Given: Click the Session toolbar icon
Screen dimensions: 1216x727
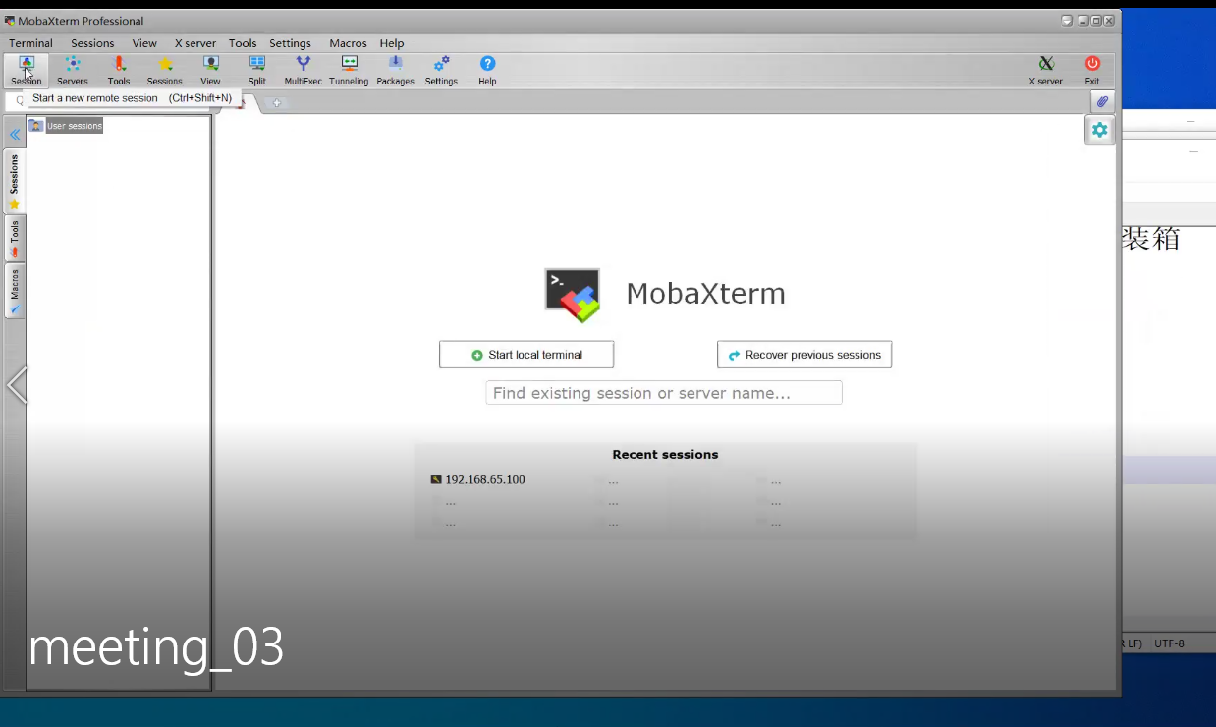Looking at the screenshot, I should coord(27,70).
